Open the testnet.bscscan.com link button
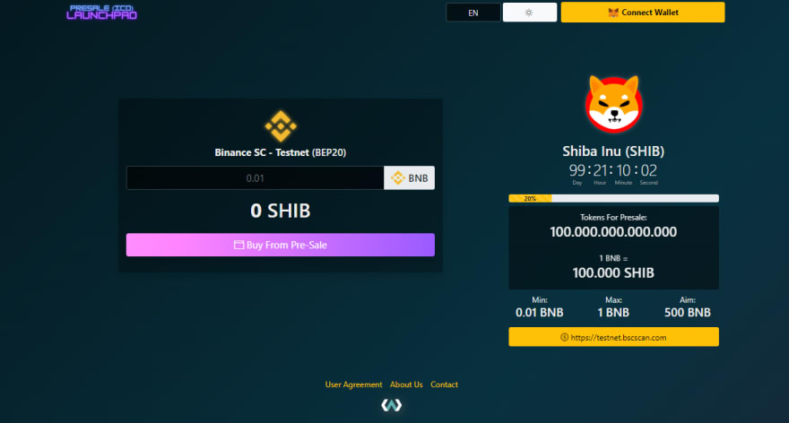789x423 pixels. pyautogui.click(x=613, y=337)
